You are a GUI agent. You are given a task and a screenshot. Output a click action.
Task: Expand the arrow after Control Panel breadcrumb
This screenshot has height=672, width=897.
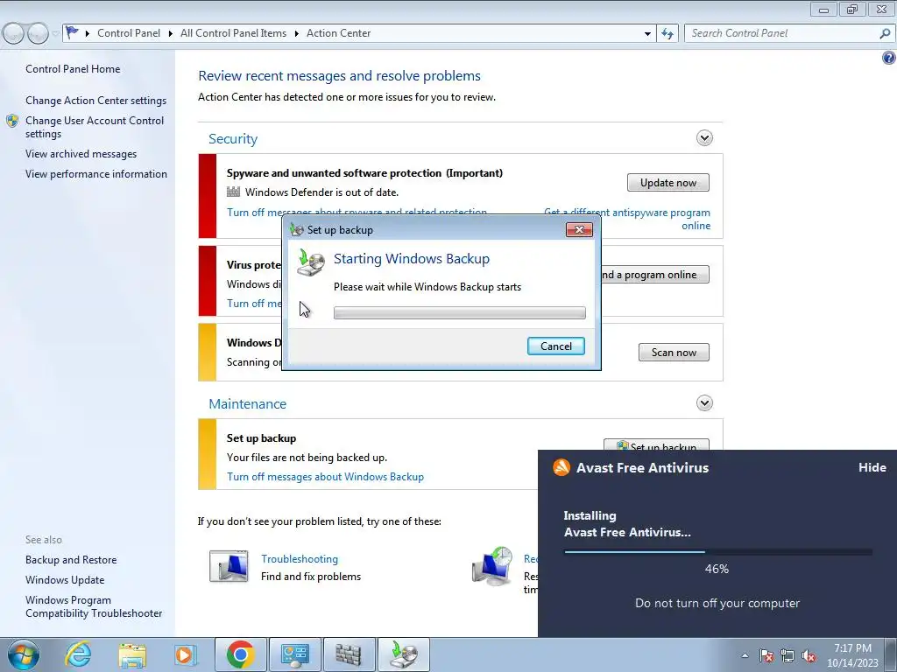[171, 34]
